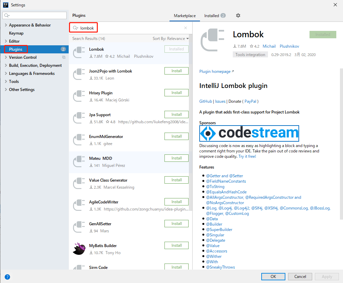Open the Marketplace tab
Image resolution: width=343 pixels, height=283 pixels.
coord(185,15)
